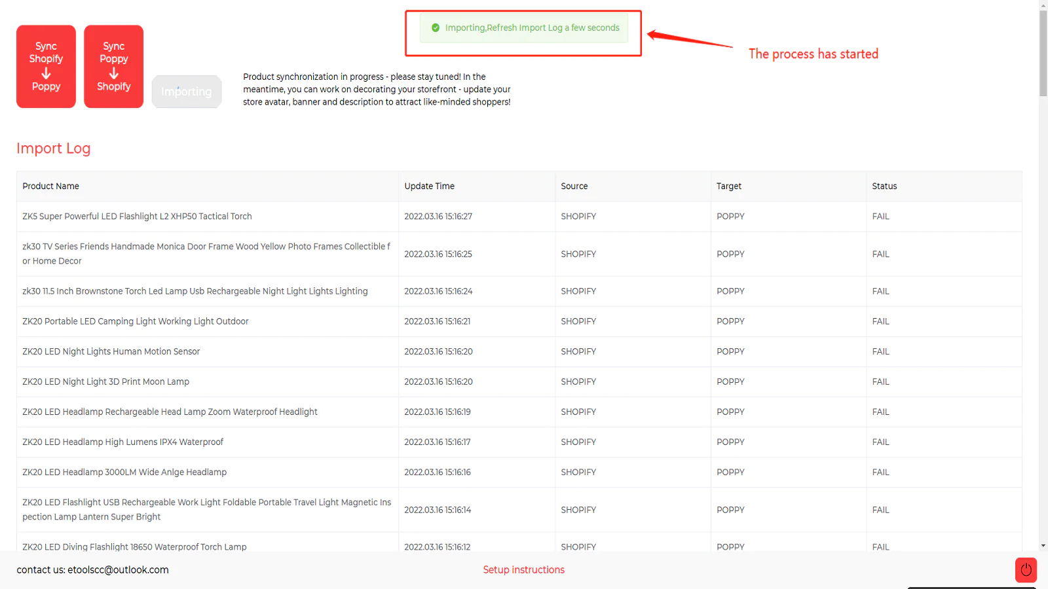Select the LED Diving Flashlight 18650 row
Image resolution: width=1048 pixels, height=589 pixels.
click(519, 543)
